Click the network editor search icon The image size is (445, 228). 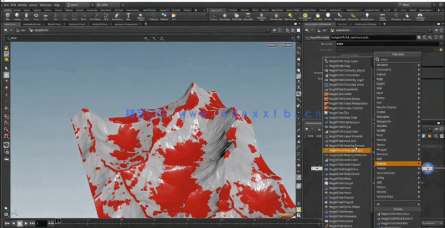click(x=436, y=136)
